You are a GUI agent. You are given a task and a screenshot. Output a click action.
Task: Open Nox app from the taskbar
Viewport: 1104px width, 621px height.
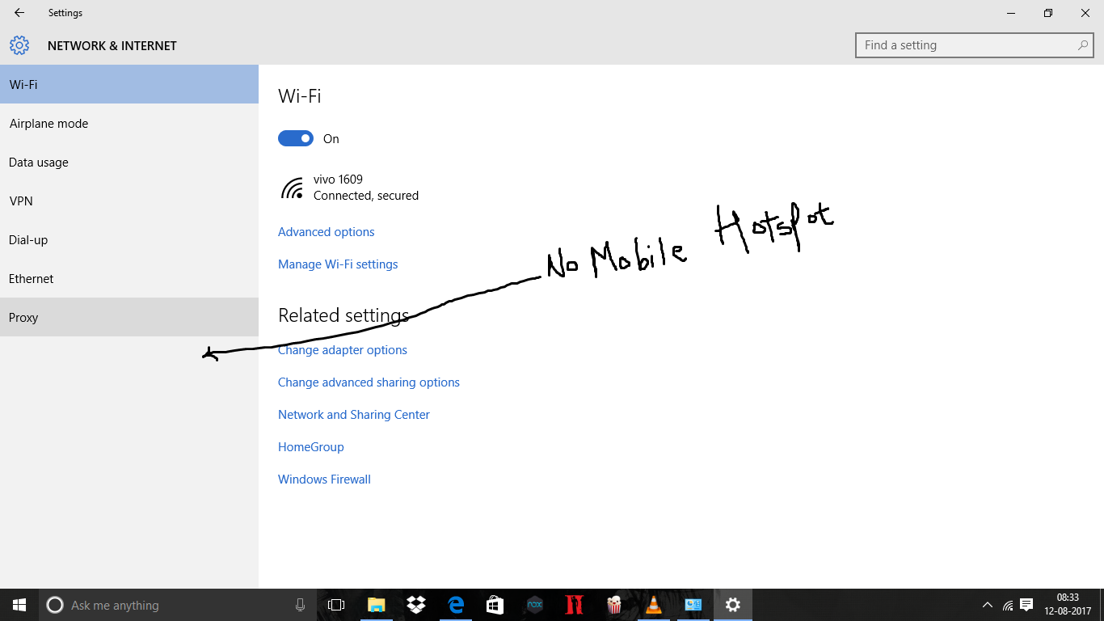coord(534,605)
